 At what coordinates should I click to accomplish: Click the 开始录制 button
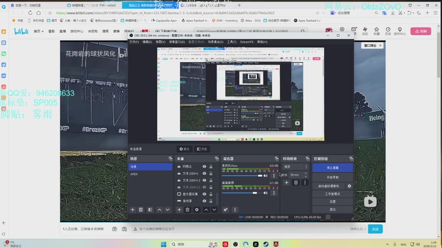(333, 177)
